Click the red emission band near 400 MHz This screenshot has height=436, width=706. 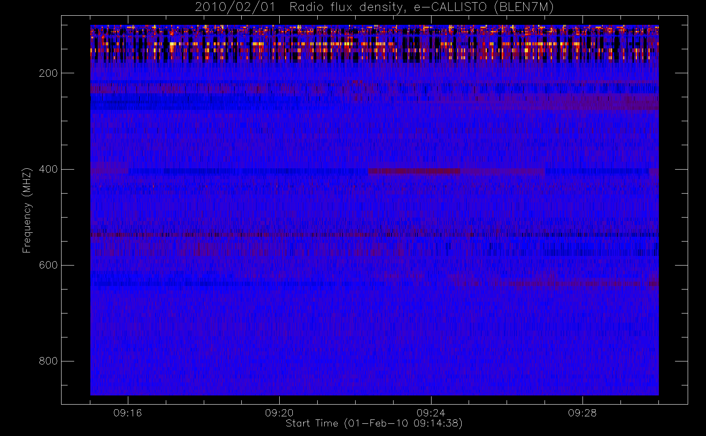414,171
